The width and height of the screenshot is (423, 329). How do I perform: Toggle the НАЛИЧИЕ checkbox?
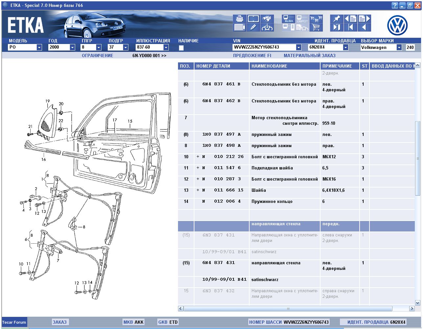181,48
